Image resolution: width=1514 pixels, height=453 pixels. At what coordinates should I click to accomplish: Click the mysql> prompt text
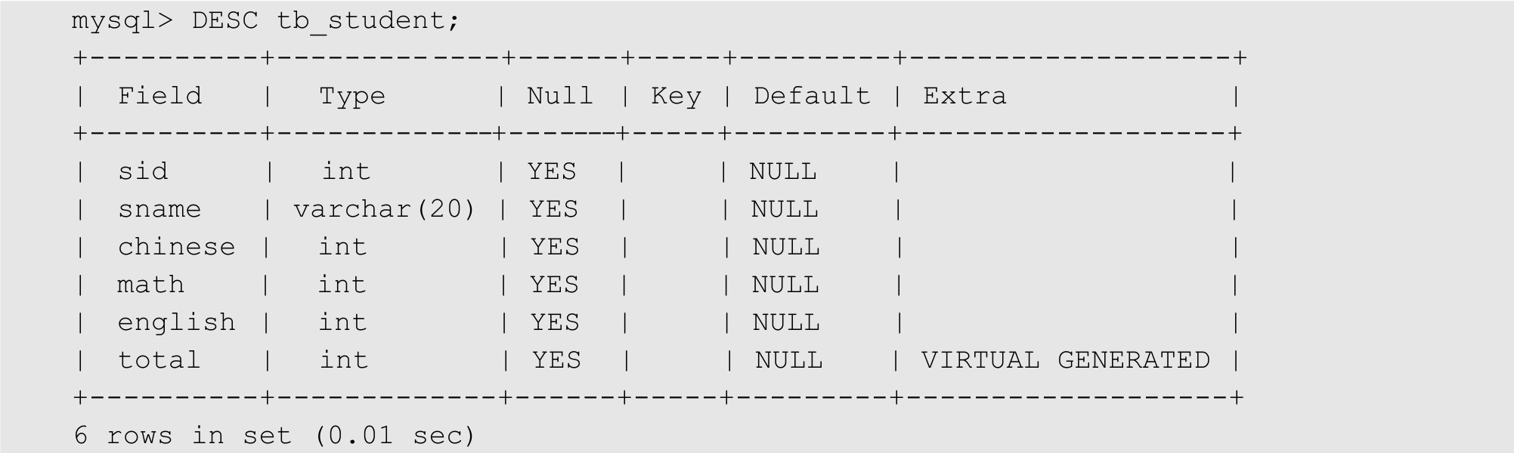[x=122, y=21]
